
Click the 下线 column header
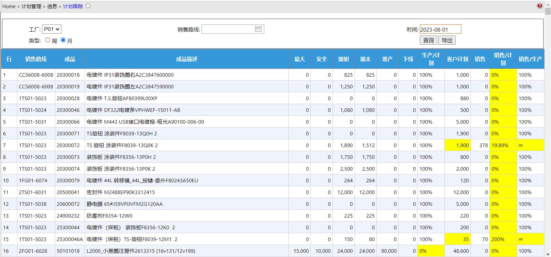click(408, 59)
